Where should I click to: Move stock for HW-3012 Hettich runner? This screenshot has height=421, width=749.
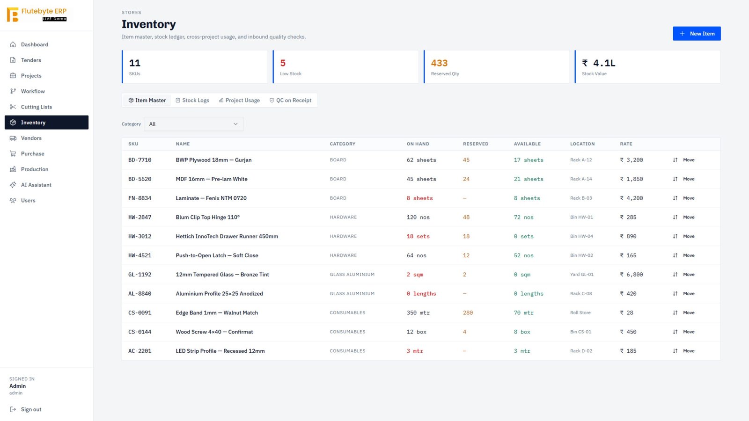tap(683, 236)
